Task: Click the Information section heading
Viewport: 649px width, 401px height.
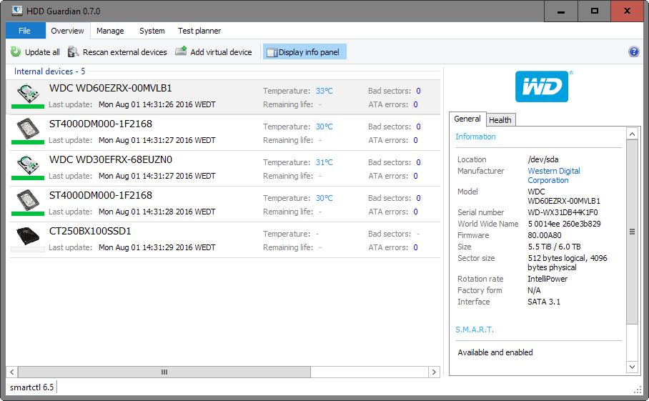Action: 475,137
